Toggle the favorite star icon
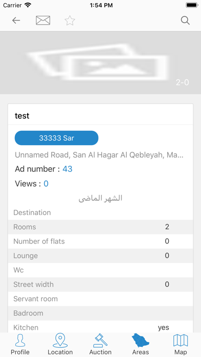 tap(70, 21)
